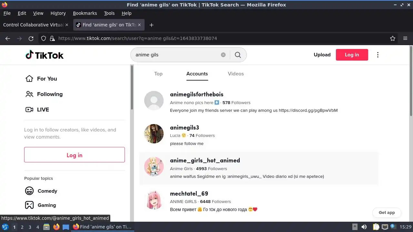Screen dimensions: 413x232
Task: Click the Upload link
Action: click(x=322, y=55)
